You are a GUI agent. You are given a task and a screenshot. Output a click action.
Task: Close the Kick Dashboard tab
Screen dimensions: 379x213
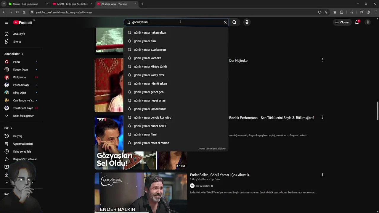pyautogui.click(x=47, y=4)
